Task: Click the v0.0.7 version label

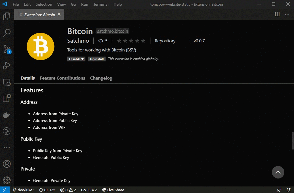Action: (x=199, y=41)
